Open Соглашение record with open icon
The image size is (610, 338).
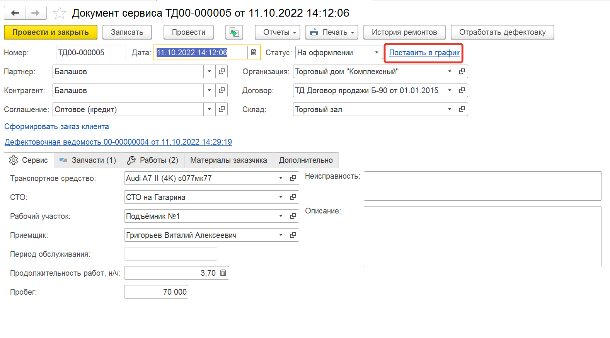[x=222, y=109]
